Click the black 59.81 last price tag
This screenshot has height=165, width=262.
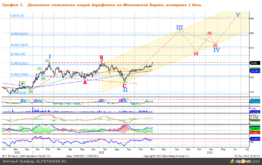tap(255, 63)
